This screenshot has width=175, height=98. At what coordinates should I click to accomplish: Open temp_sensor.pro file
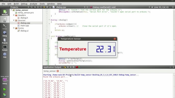26,12
